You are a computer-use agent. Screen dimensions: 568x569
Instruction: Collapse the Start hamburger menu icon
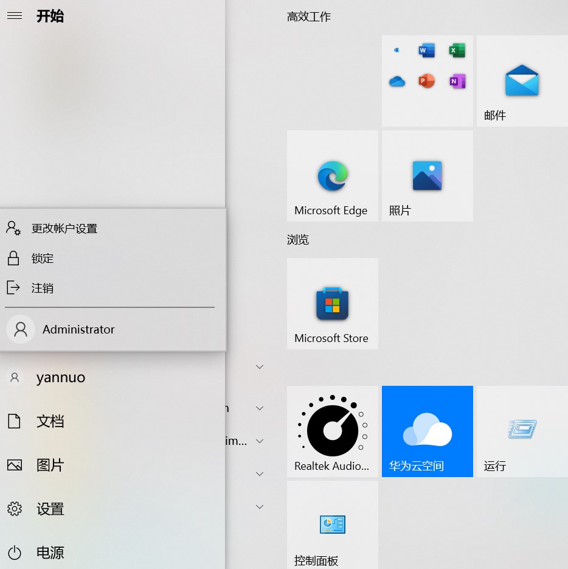pos(15,16)
